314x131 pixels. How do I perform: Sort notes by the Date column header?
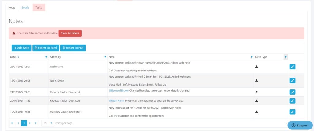point(13,57)
